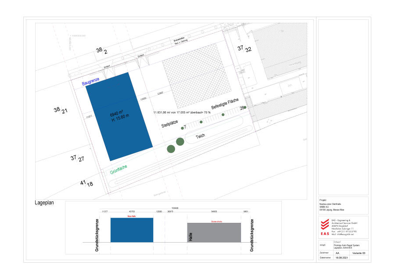The width and height of the screenshot is (395, 279).
Task: Click the green Grünfläche label
Action: pyautogui.click(x=119, y=169)
